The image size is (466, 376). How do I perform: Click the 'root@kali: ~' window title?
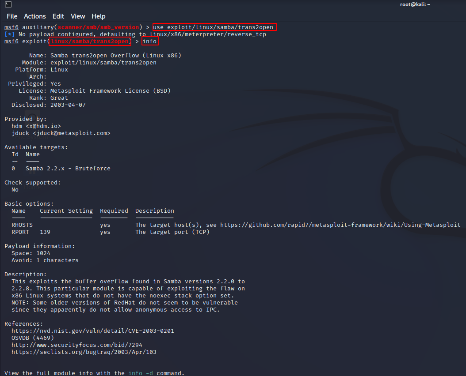click(414, 4)
